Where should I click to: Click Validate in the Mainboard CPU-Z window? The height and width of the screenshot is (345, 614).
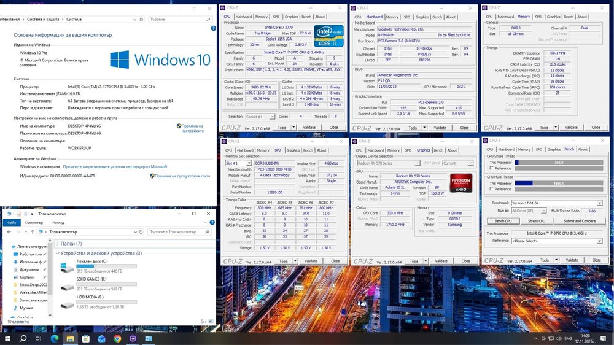[440, 128]
